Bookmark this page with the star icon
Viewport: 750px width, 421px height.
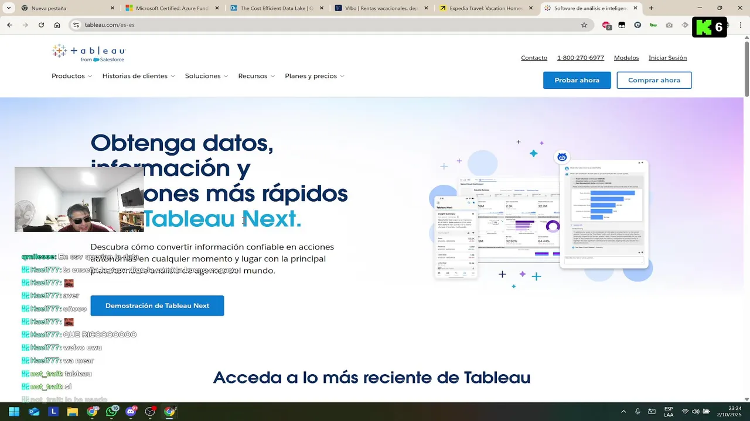(x=584, y=25)
